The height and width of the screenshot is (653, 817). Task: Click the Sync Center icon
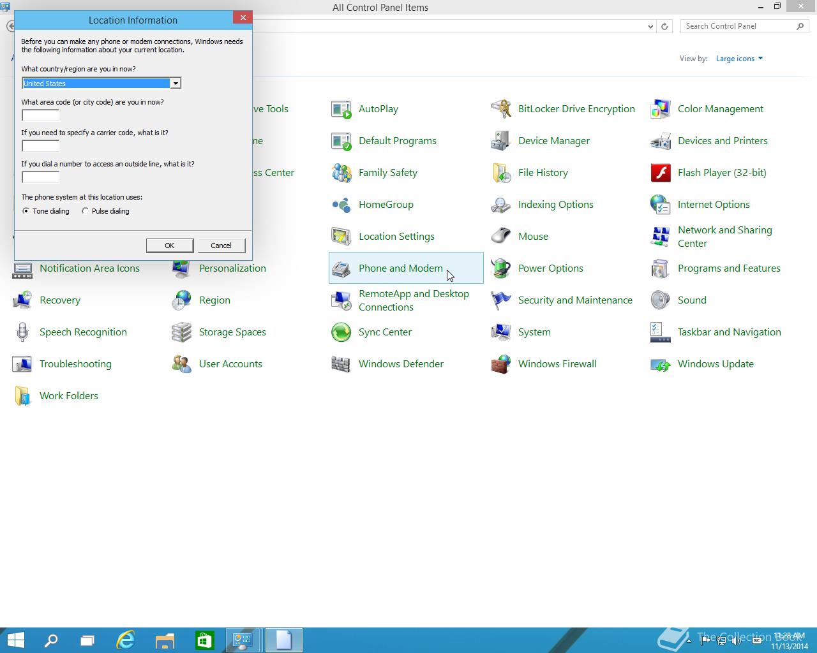point(341,332)
